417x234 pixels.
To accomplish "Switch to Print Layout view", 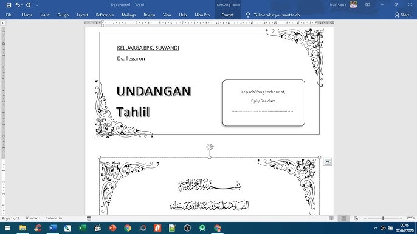I will click(343, 218).
